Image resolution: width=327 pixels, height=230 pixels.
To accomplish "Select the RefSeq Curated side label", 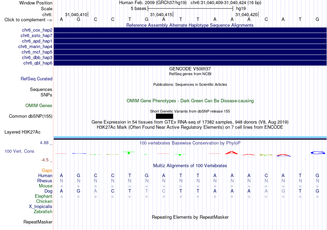I will 36,79.
